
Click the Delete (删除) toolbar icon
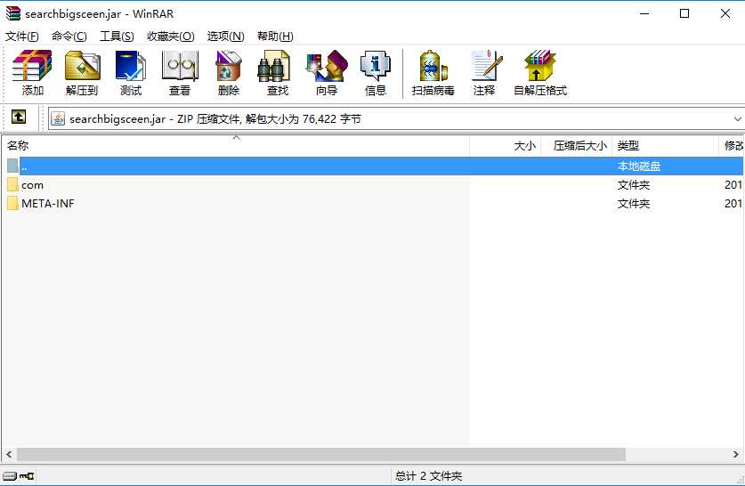pos(229,73)
